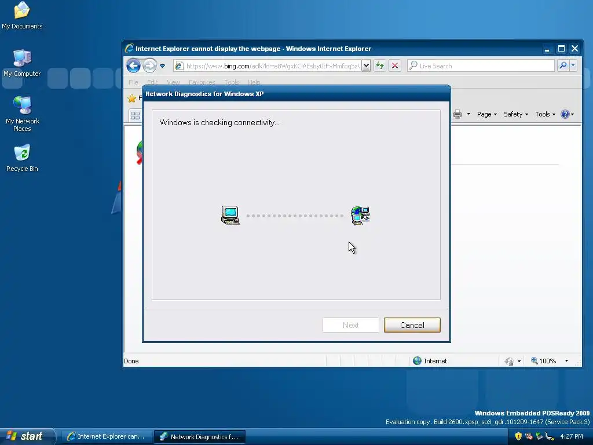Click the Protected Mode icon in status bar

pos(509,361)
